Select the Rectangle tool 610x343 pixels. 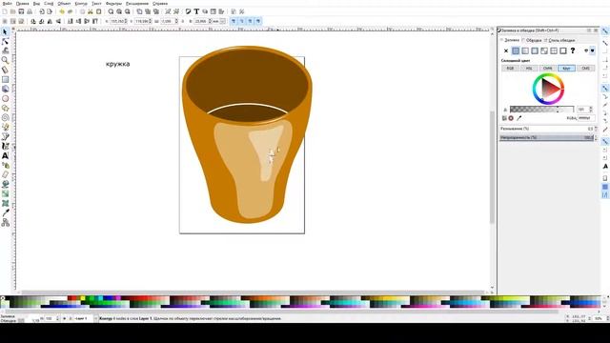[5, 79]
